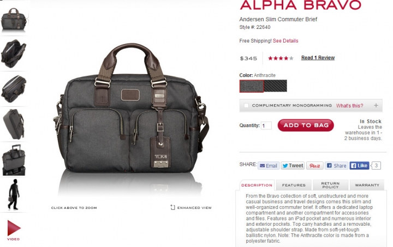
Task: Open the Read 1 Review link
Action: 318,58
